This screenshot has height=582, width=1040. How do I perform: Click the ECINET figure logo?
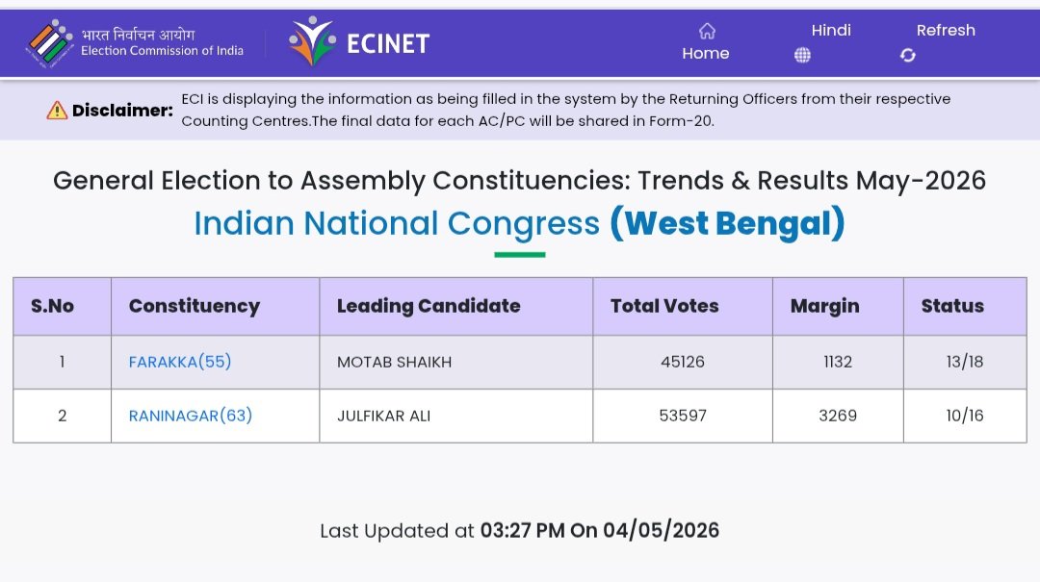click(312, 41)
